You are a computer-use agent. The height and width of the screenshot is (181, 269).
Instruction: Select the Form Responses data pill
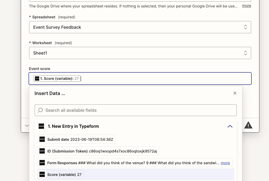point(135,163)
